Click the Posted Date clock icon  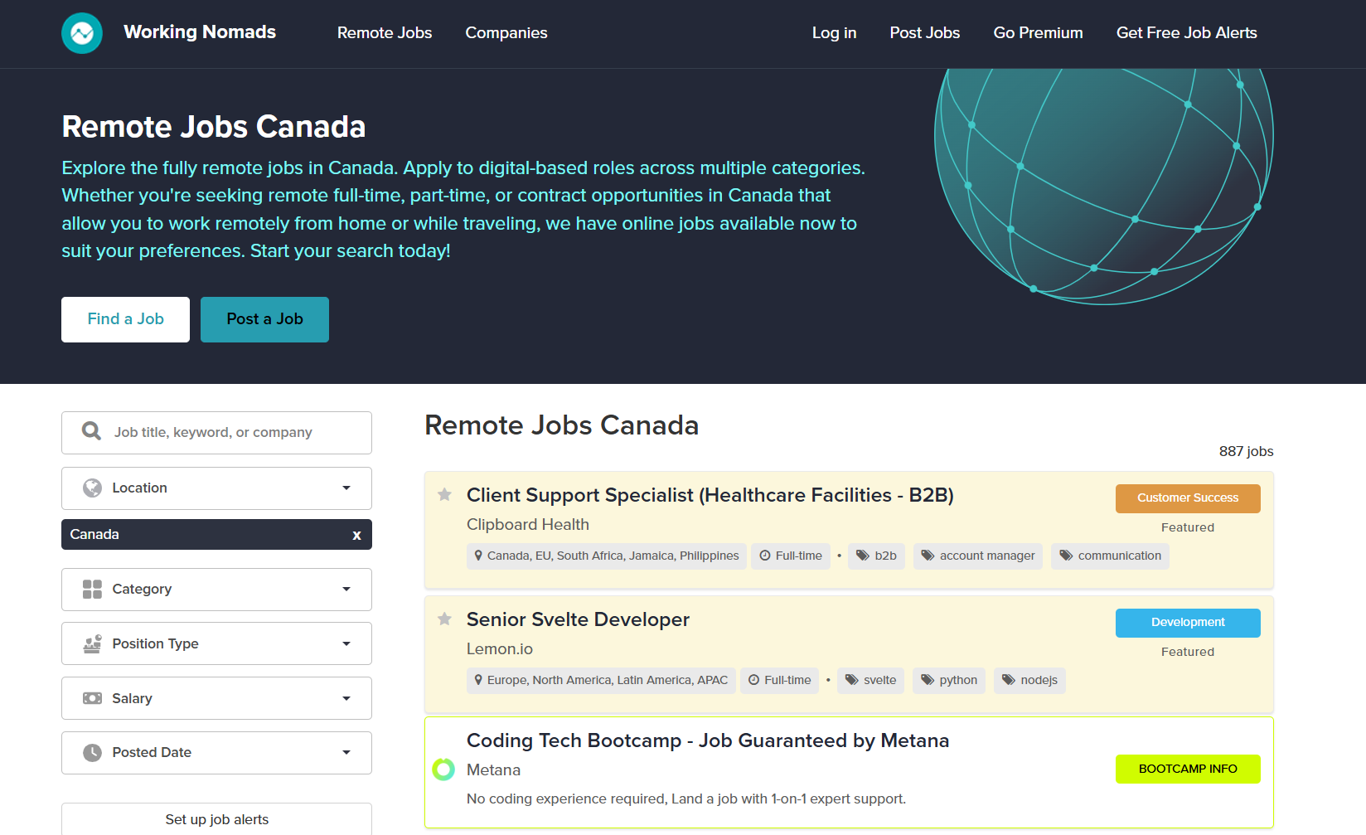[x=92, y=752]
